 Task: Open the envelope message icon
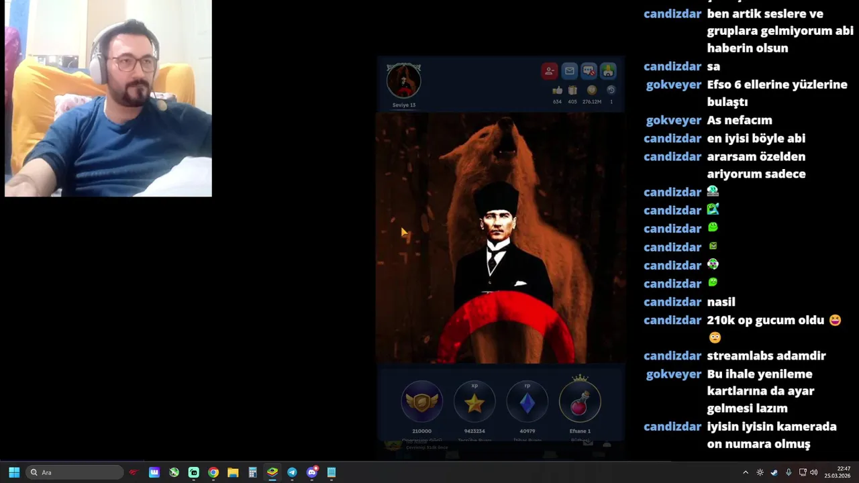569,71
